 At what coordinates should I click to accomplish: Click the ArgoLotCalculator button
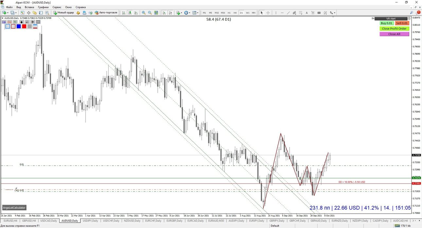(x=14, y=207)
